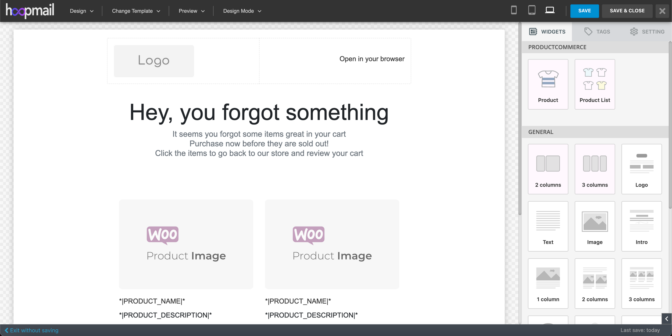The width and height of the screenshot is (672, 336).
Task: Collapse the side panel with arrow
Action: (x=666, y=319)
